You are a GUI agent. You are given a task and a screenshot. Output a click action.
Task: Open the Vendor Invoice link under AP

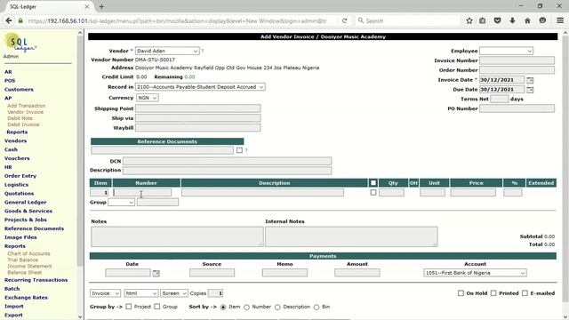pyautogui.click(x=26, y=112)
